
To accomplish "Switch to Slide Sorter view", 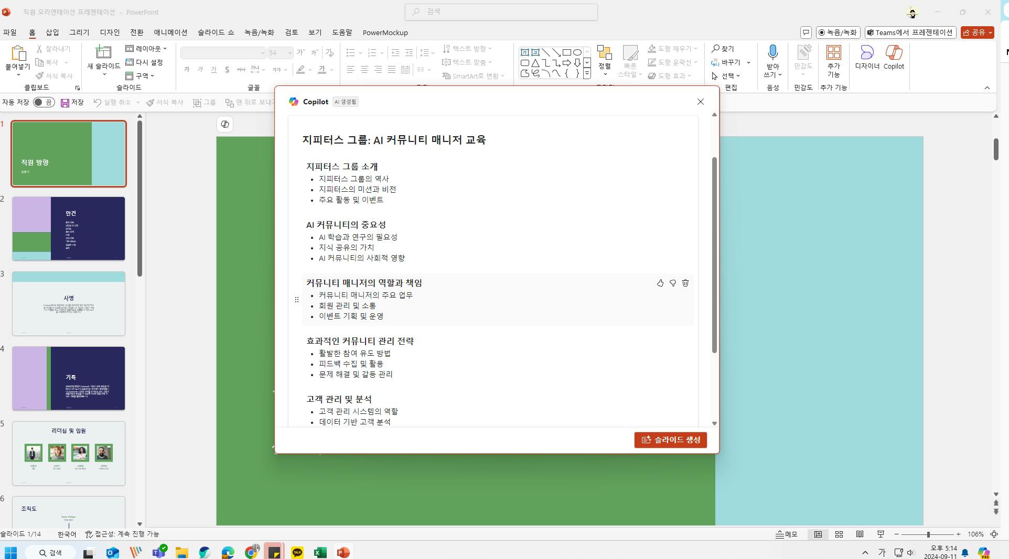I will pyautogui.click(x=839, y=534).
